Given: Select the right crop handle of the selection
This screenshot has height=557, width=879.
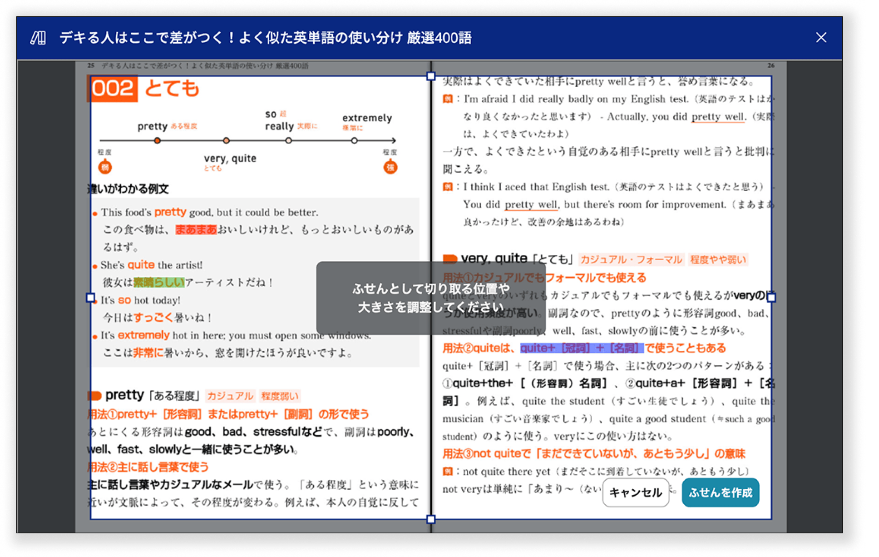Looking at the screenshot, I should tap(772, 297).
